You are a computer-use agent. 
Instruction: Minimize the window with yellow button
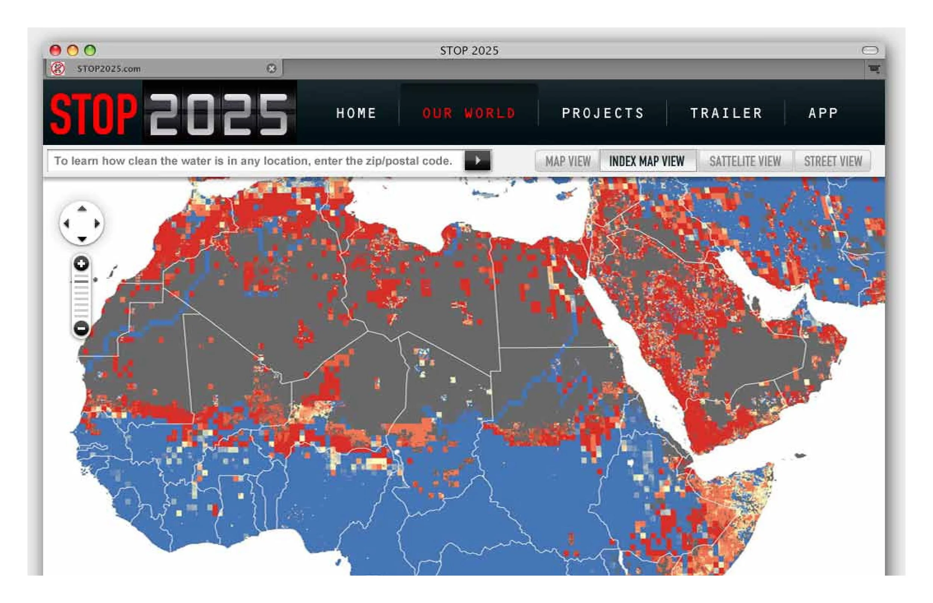tap(72, 50)
